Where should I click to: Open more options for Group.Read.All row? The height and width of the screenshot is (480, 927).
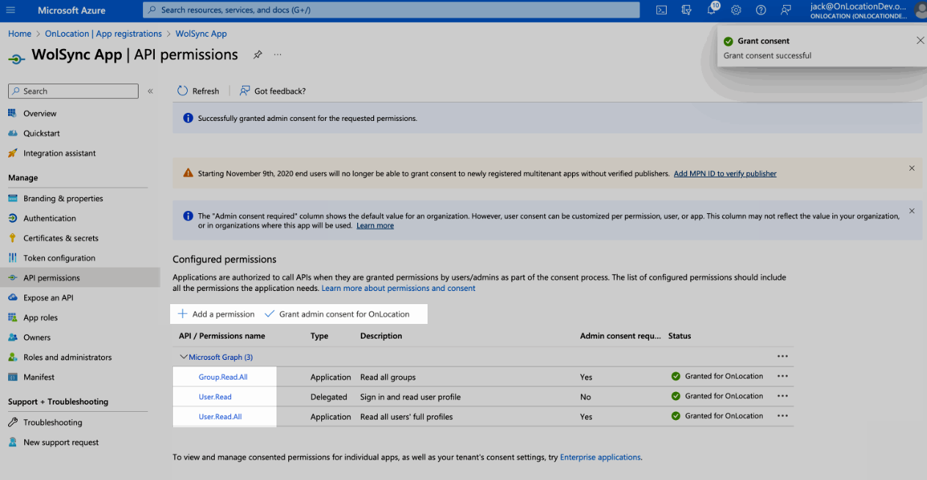(783, 377)
